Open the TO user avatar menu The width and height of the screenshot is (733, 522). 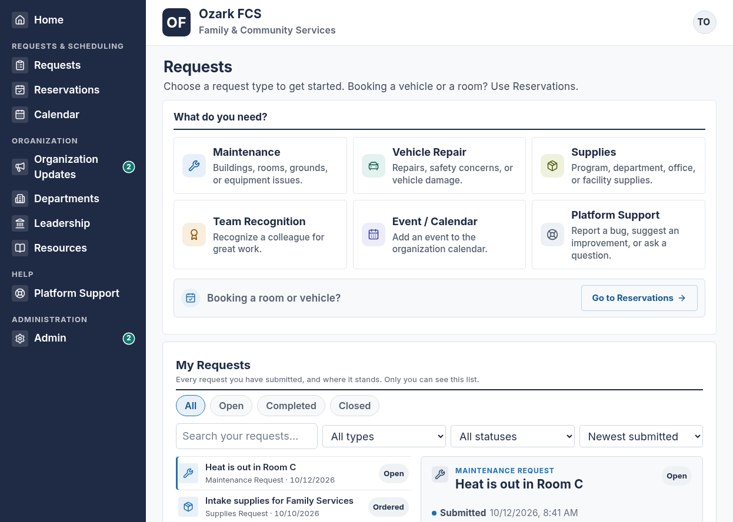click(704, 22)
